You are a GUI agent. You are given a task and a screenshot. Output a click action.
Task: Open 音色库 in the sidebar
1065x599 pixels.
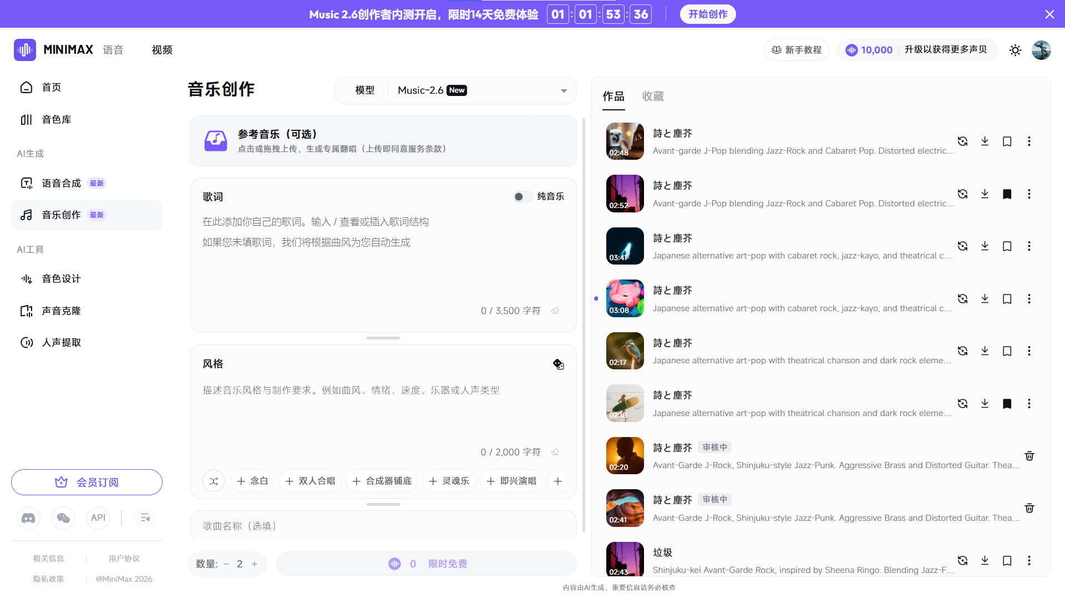pyautogui.click(x=56, y=120)
